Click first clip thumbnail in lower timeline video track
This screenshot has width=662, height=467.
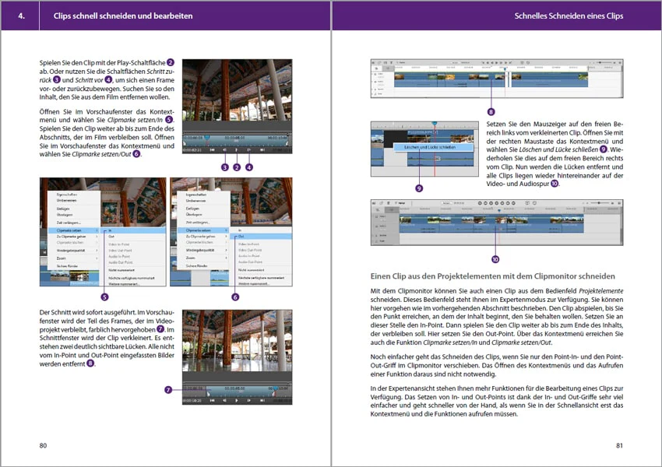tap(406, 219)
